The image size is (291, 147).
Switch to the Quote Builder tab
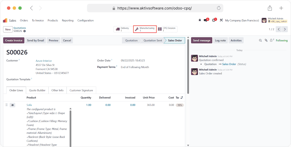pyautogui.click(x=37, y=90)
